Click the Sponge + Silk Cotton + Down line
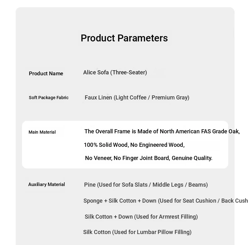The image size is (248, 245). pos(166,201)
